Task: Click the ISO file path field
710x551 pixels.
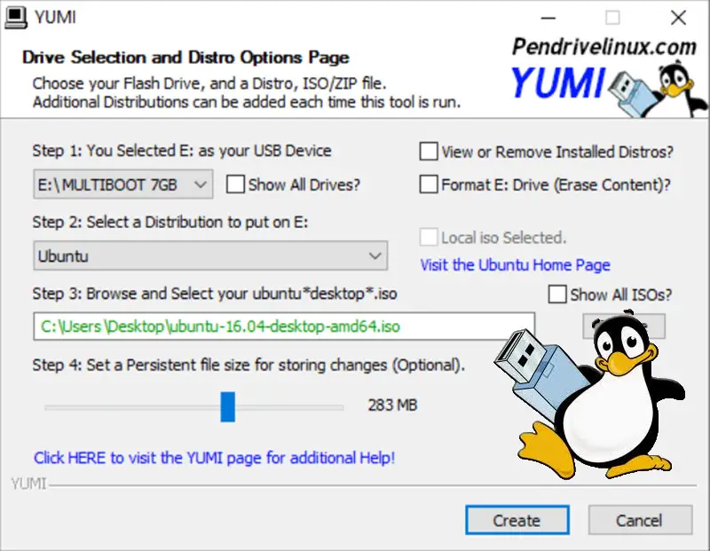Action: point(284,327)
